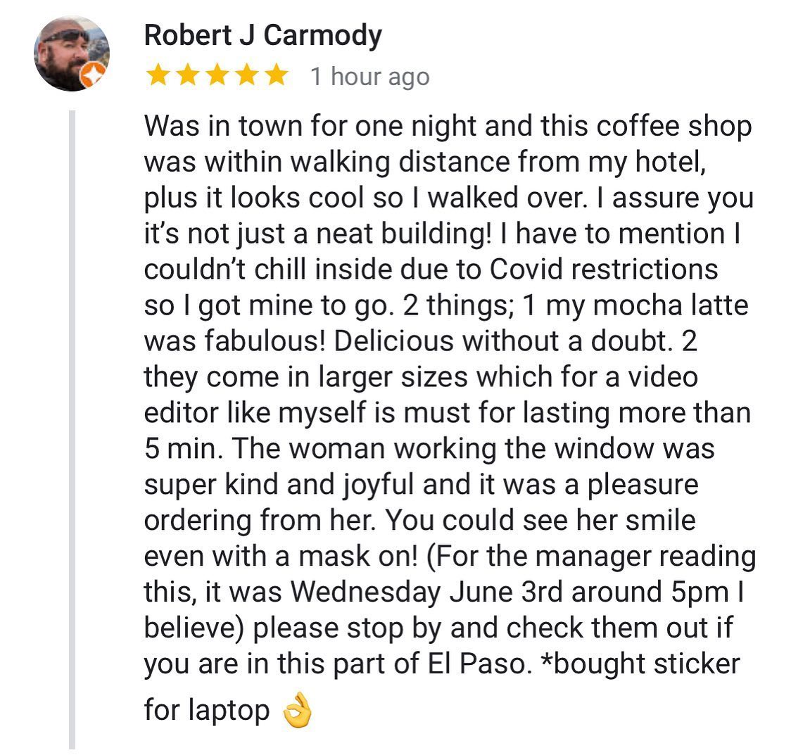791x755 pixels.
Task: Click the '1 hour ago' timestamp
Action: point(369,77)
